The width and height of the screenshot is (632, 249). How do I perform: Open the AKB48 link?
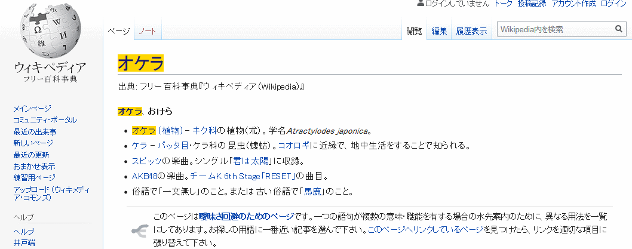pyautogui.click(x=145, y=176)
